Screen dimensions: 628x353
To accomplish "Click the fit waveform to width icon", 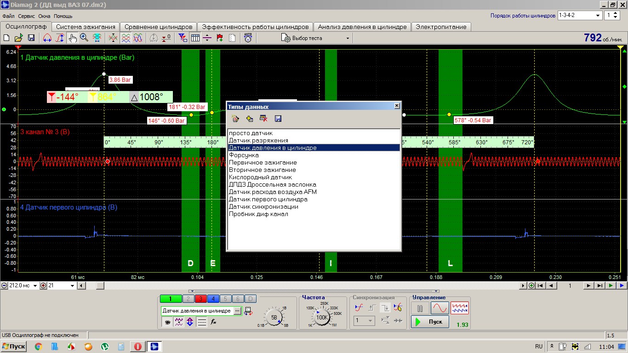I will 97,38.
